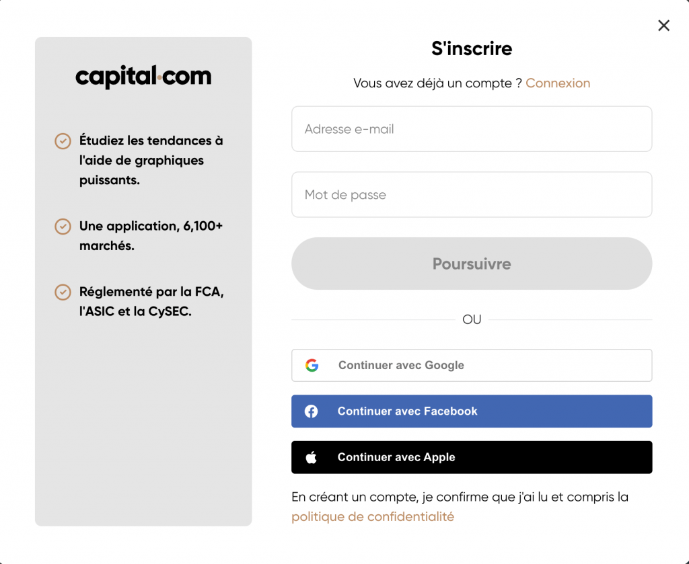Click checkmark icon beside FCA regulation text

click(63, 292)
